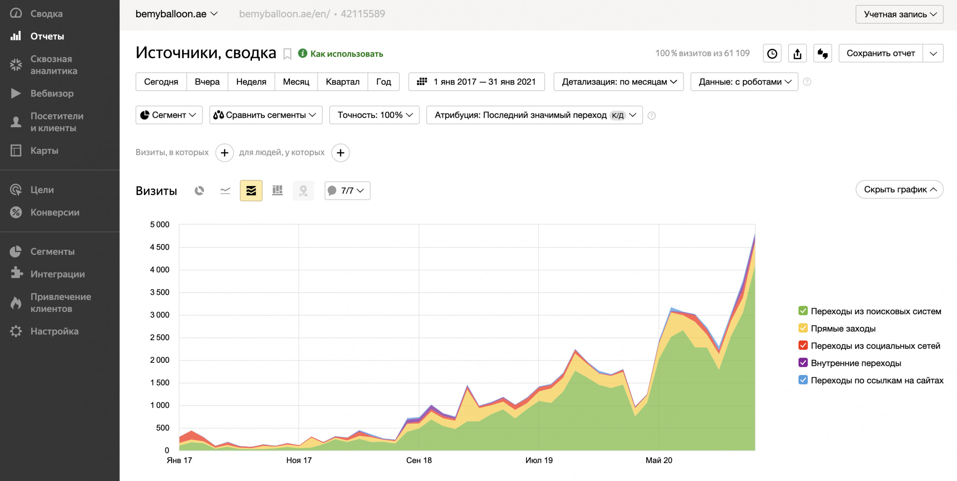This screenshot has width=957, height=481.
Task: Select the Квартал period tab
Action: (x=342, y=82)
